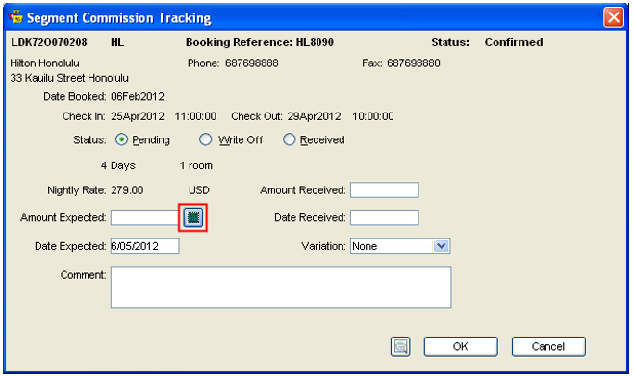Click the Check Out date 29Apr2012
The width and height of the screenshot is (634, 376).
pos(315,116)
